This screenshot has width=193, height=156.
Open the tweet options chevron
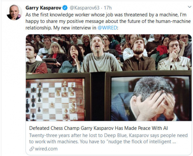point(190,7)
